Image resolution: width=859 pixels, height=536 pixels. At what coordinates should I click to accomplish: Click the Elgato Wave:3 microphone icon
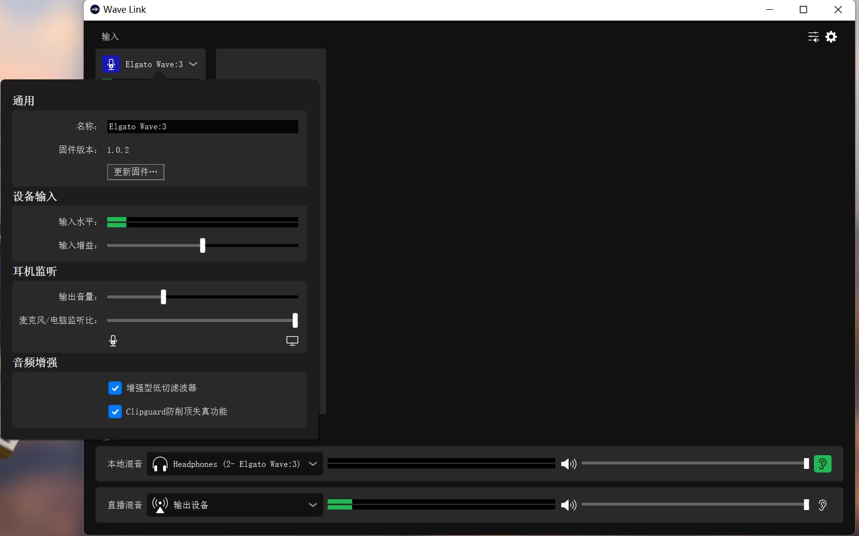[111, 64]
